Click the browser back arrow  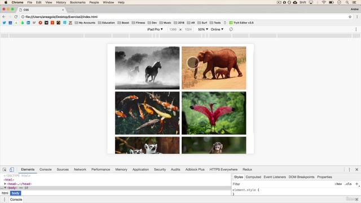tap(4, 17)
